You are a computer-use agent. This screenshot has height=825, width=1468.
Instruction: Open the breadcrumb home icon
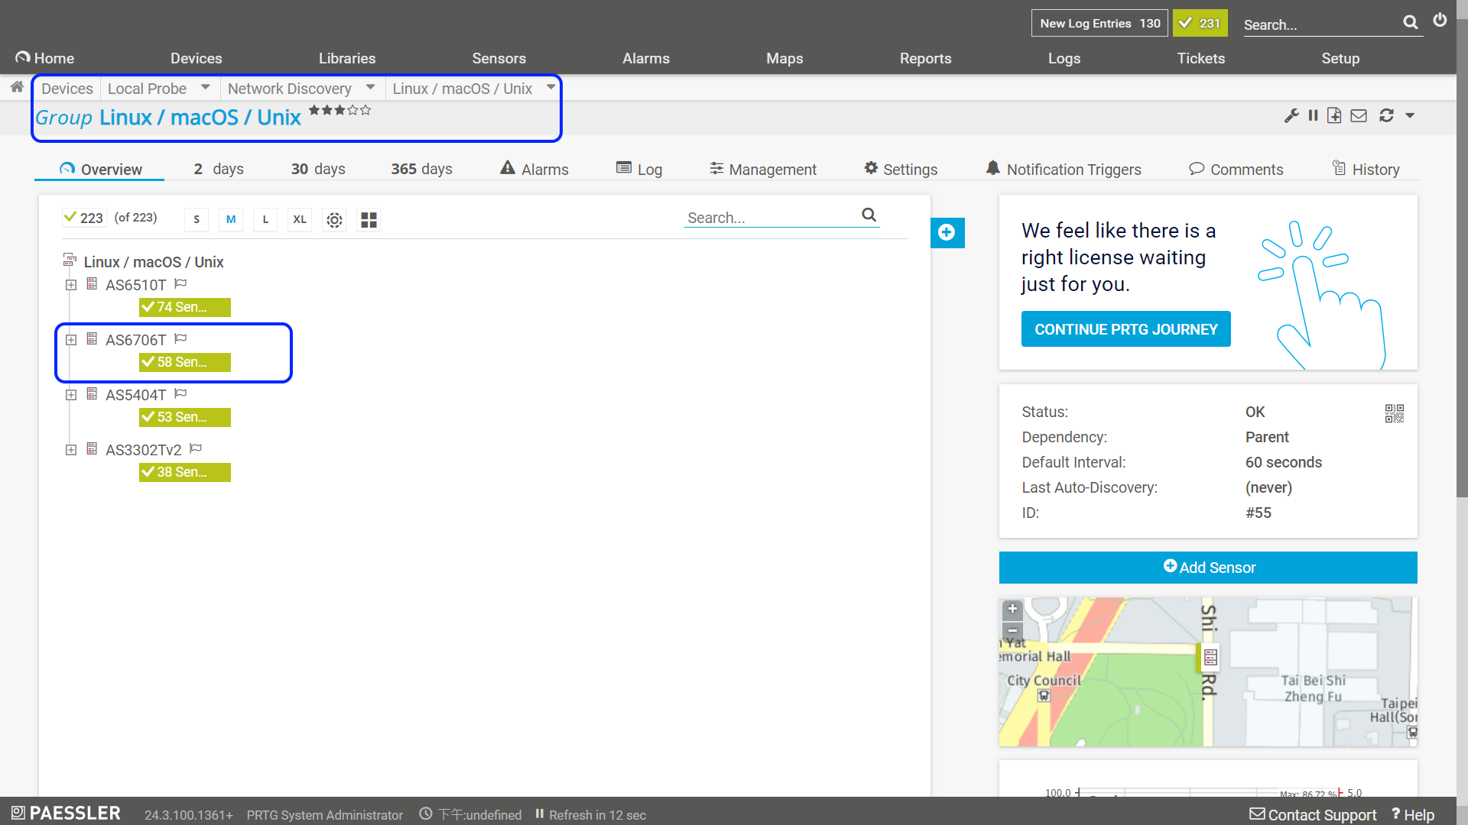tap(17, 87)
